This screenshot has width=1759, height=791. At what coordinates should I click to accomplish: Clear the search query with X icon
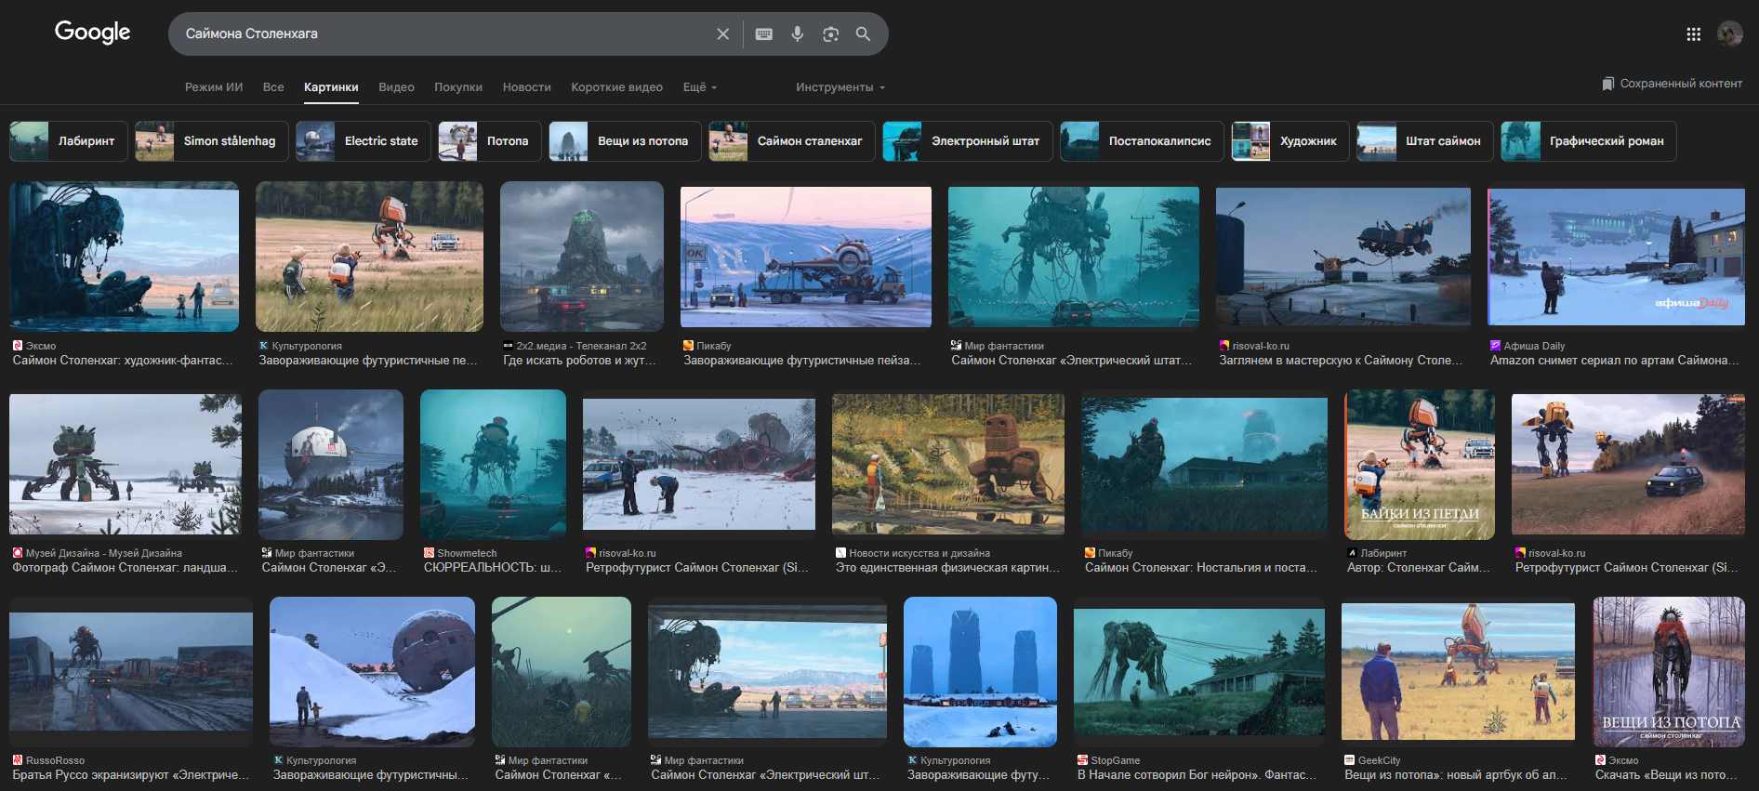(722, 34)
